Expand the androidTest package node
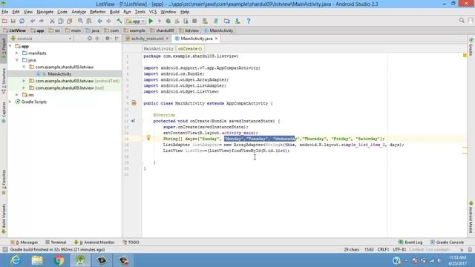This screenshot has width=475, height=267. [x=24, y=81]
